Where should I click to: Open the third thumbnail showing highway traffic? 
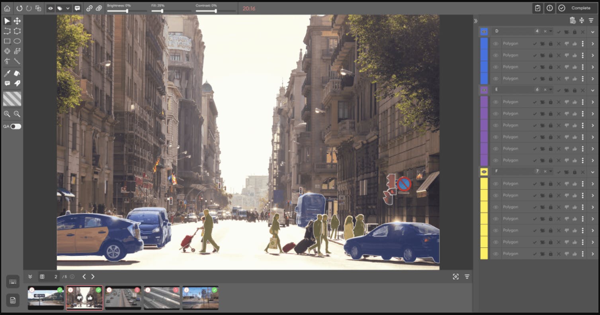(123, 297)
